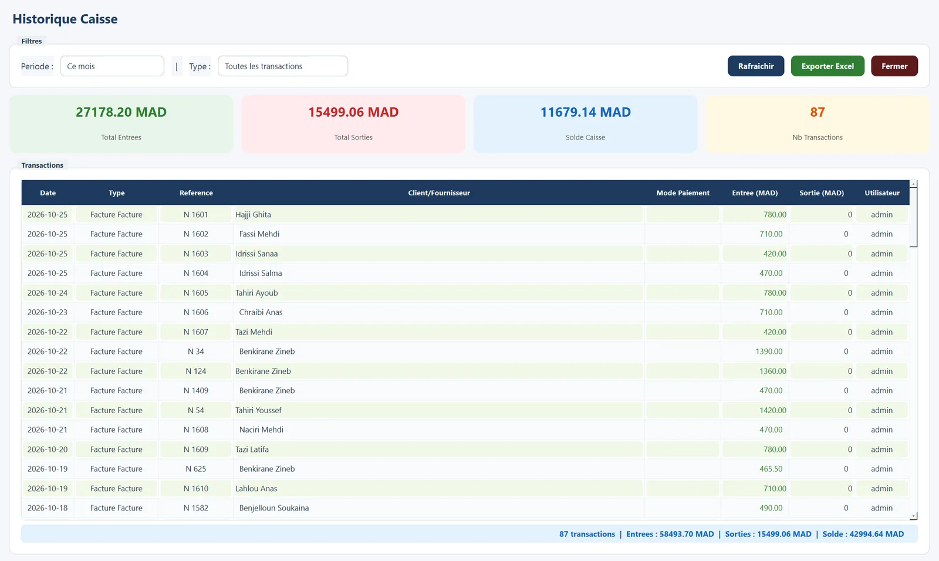Sort by the Entree (MAD) column header

(755, 192)
